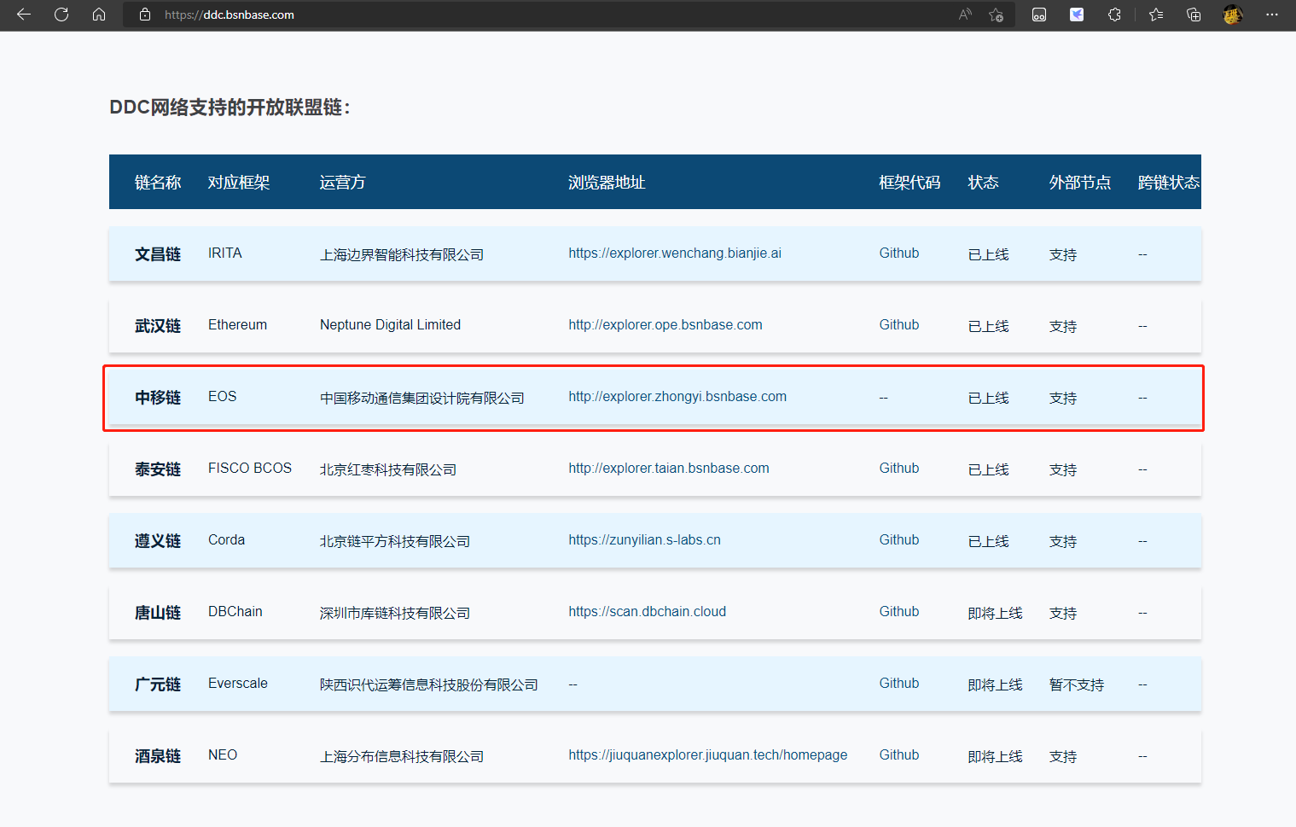Open the 文昌链 explorer URL
The width and height of the screenshot is (1296, 827).
[x=675, y=253]
